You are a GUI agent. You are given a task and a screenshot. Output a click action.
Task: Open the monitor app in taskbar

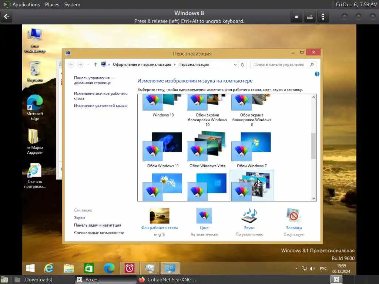pos(150,268)
